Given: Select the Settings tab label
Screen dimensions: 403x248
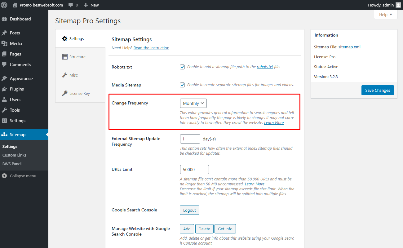Looking at the screenshot, I should pos(77,39).
